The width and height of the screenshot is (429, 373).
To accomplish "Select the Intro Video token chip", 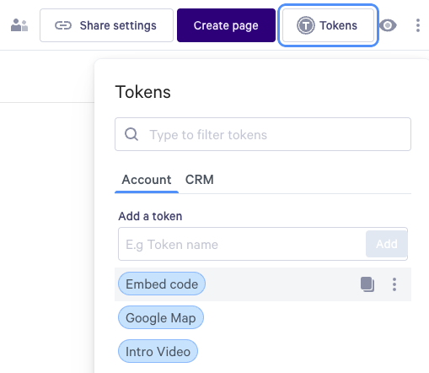I will (x=158, y=351).
